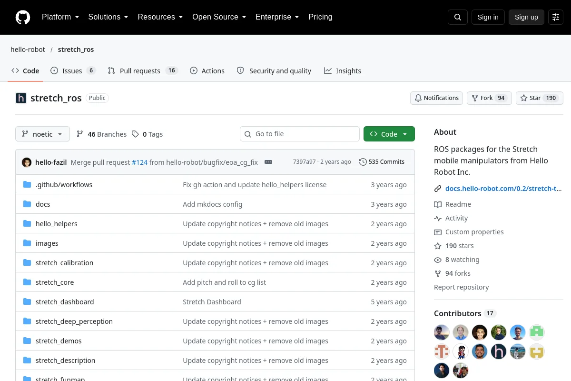Switch to the Pull requests tab
This screenshot has width=571, height=381.
[143, 71]
